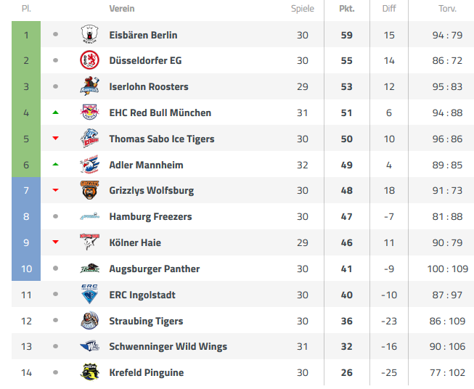Screen dimensions: 474x389
Task: Open the Hamburg Freezers team link
Action: (150, 216)
